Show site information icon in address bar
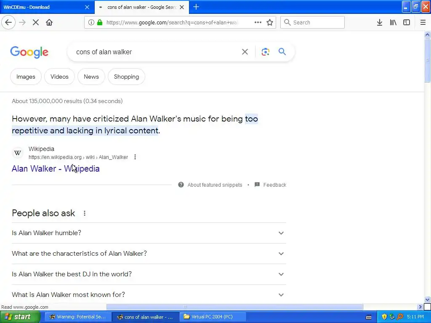This screenshot has width=431, height=323. coord(91,23)
